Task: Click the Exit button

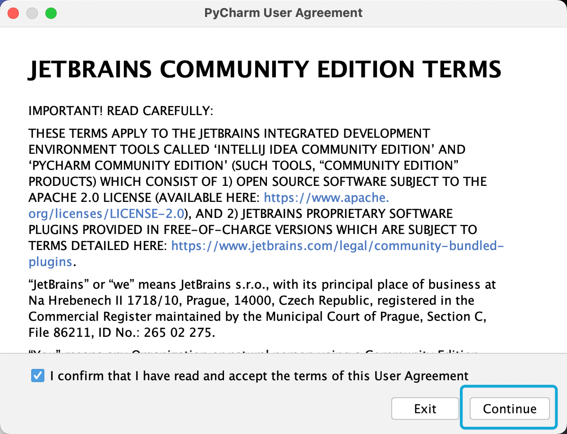Action: click(425, 409)
